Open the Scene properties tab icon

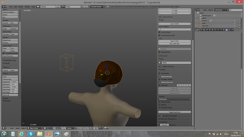(207, 30)
